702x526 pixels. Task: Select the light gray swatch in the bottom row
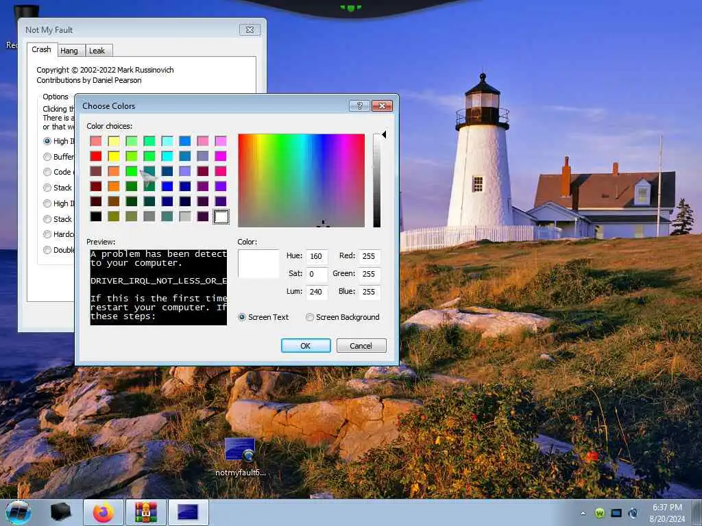click(x=185, y=216)
